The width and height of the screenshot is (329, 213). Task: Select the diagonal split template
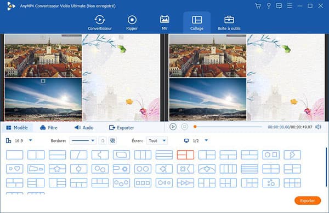78,155
